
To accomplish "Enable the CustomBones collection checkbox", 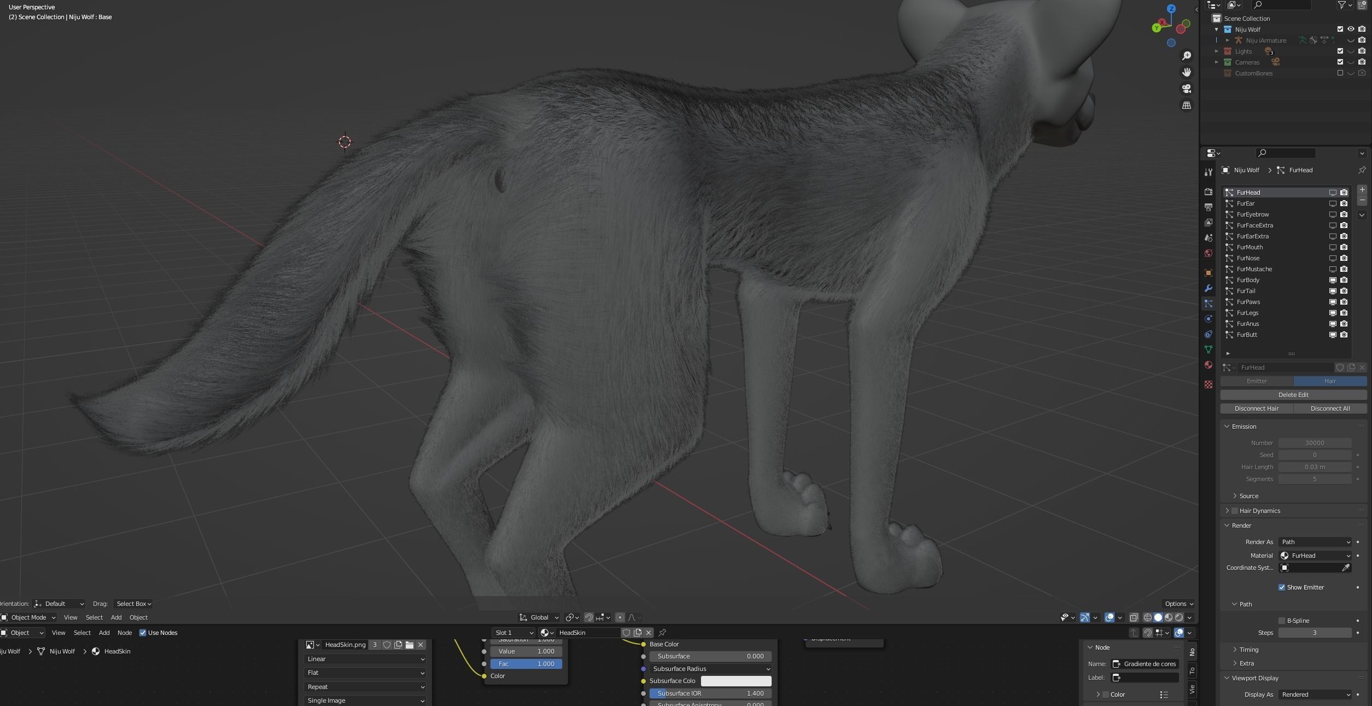I will 1340,73.
